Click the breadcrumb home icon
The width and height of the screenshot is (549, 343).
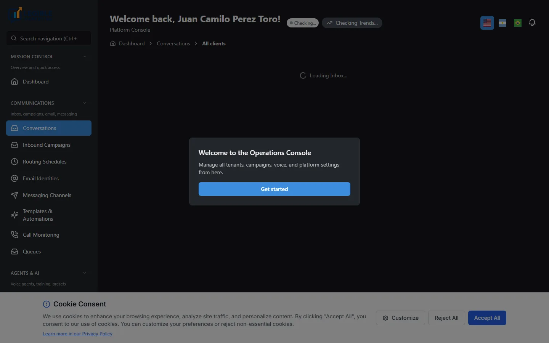113,43
